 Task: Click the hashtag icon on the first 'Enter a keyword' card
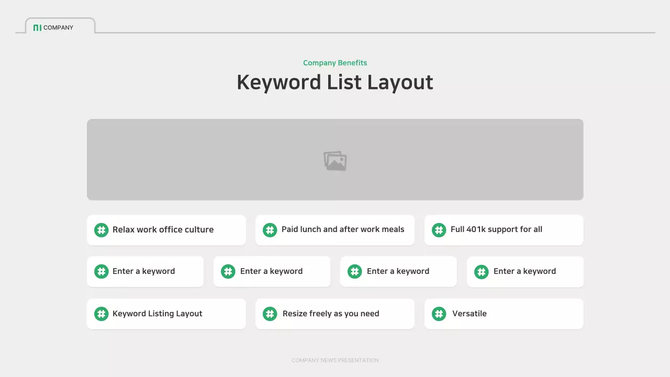[x=101, y=271]
